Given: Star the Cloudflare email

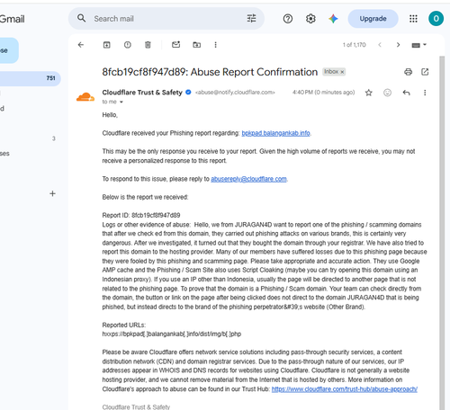Looking at the screenshot, I should [369, 93].
